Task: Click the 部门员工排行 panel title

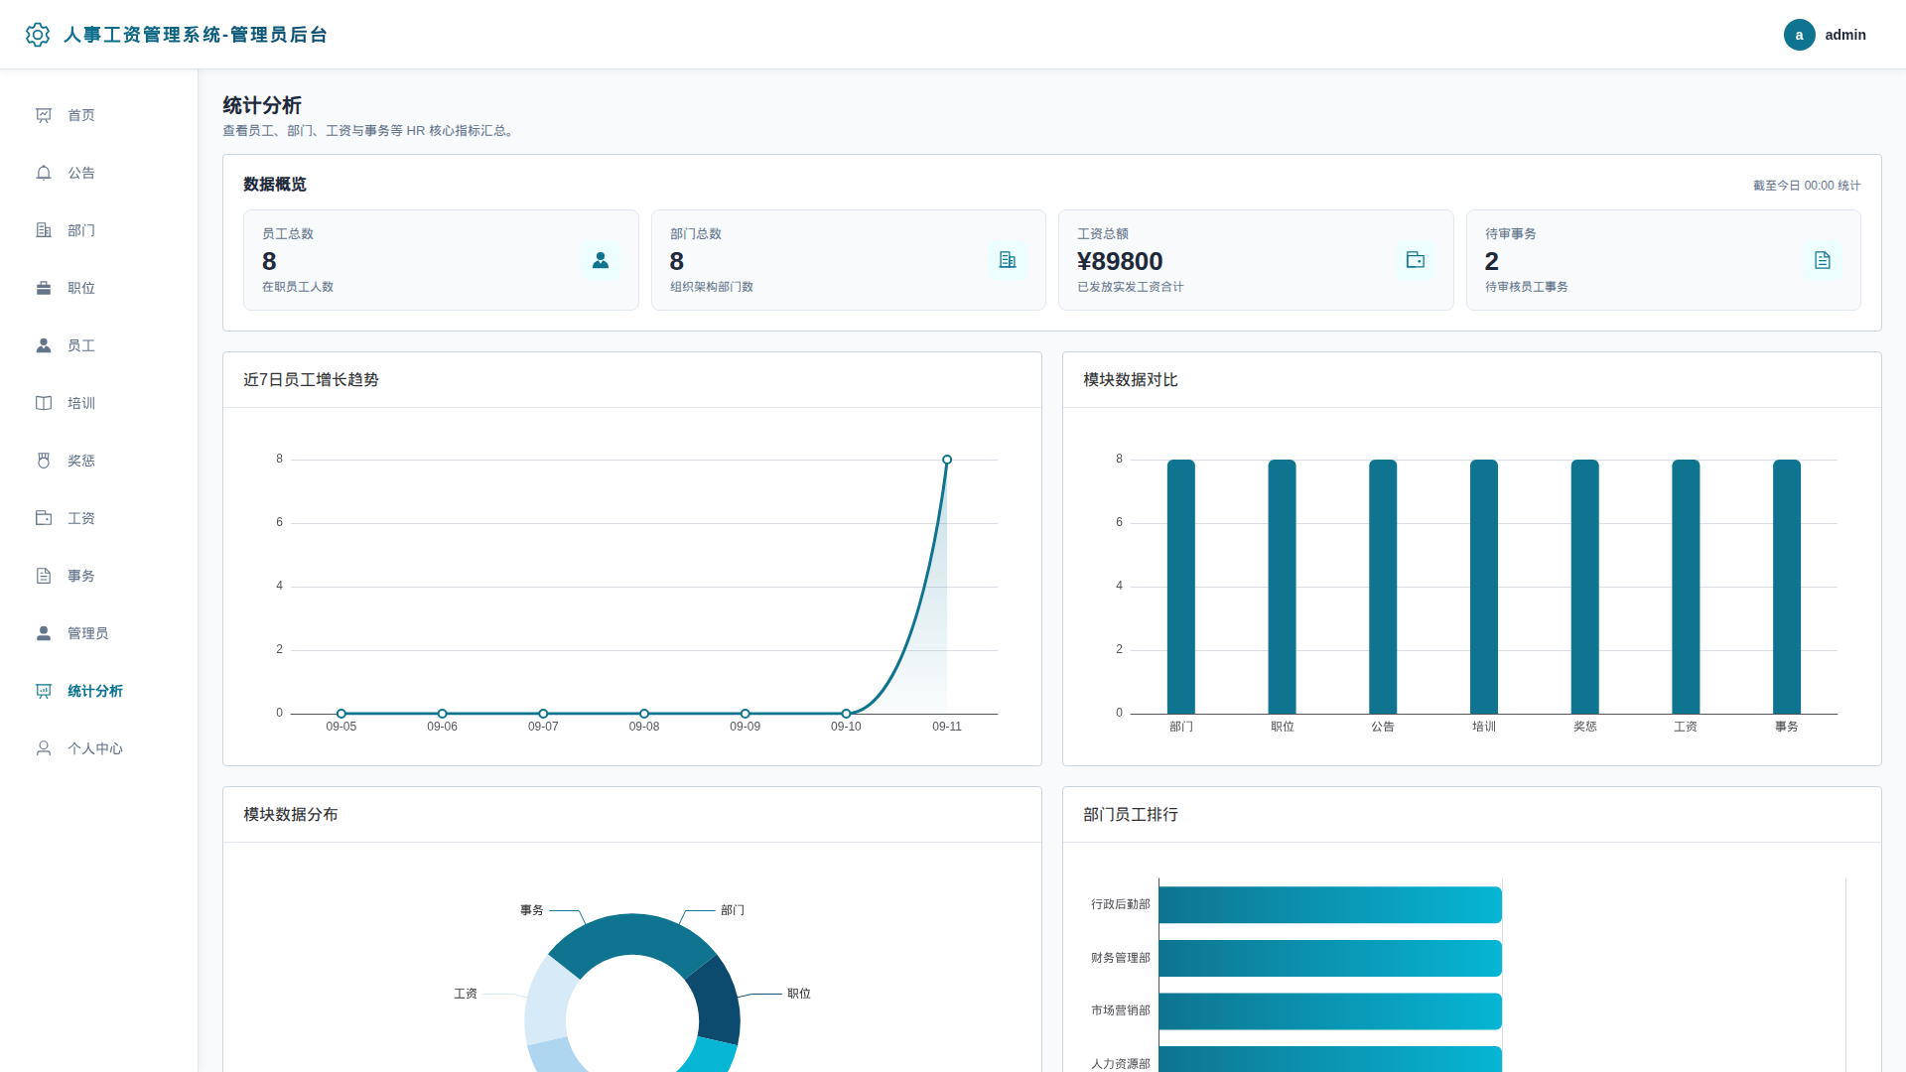Action: [x=1131, y=815]
